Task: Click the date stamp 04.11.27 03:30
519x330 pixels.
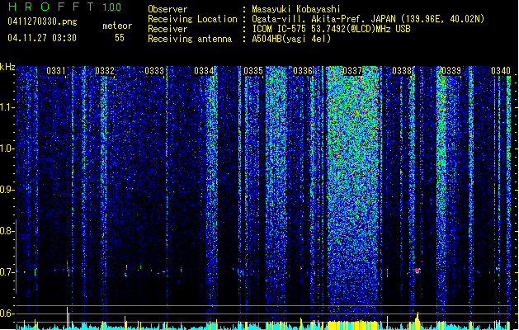Action: click(42, 38)
